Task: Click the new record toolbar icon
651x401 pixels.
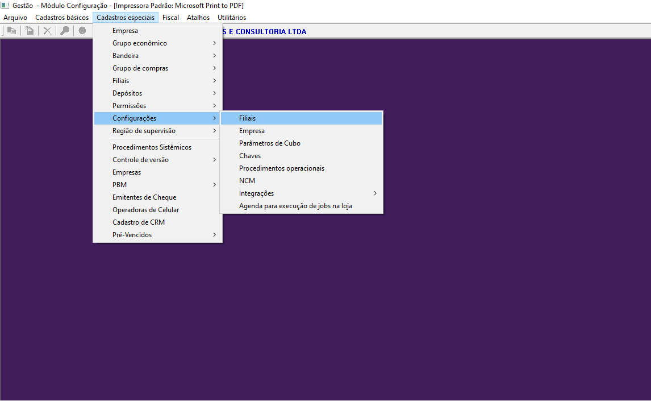Action: (30, 31)
